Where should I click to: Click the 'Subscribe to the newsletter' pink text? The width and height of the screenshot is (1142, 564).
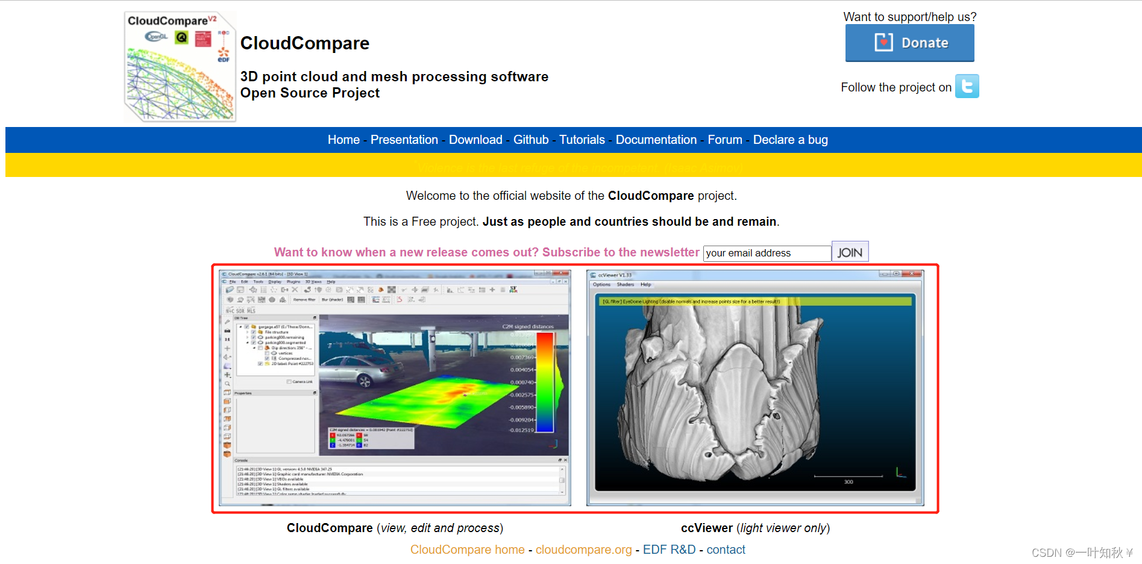[x=621, y=252]
